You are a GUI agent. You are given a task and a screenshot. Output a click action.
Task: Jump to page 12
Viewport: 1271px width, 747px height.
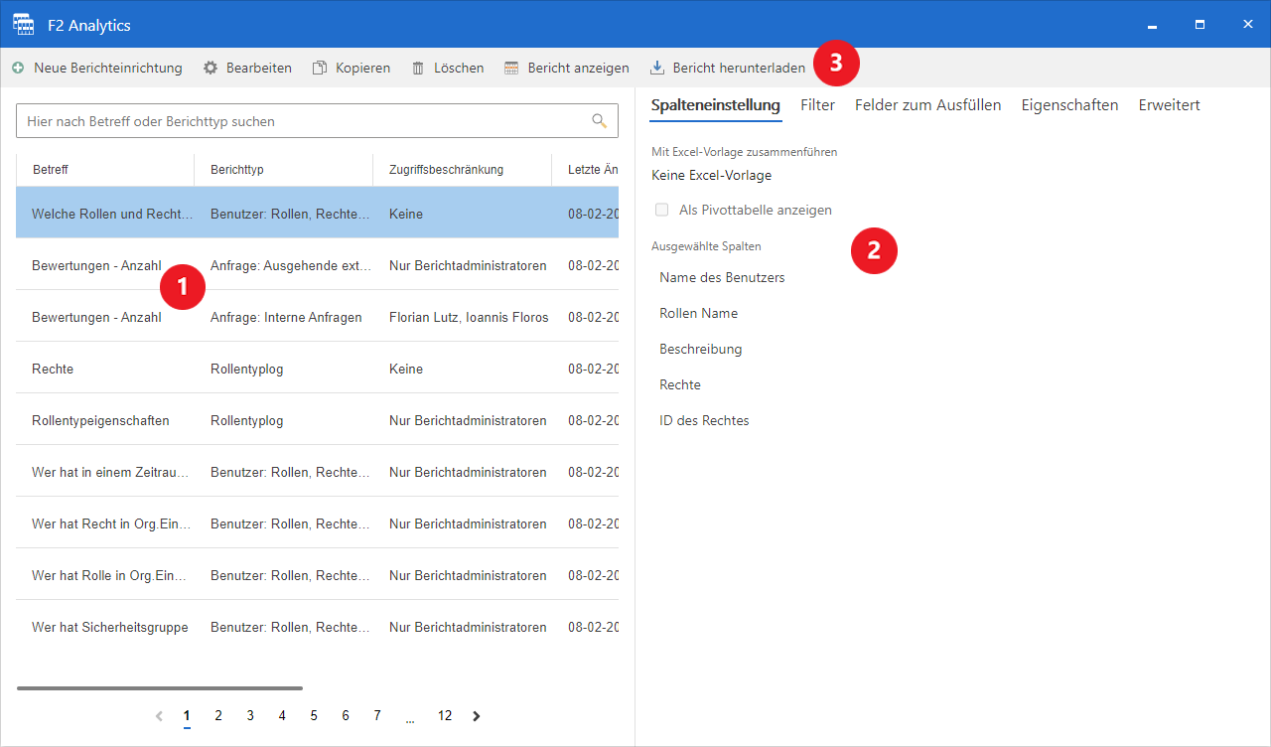point(444,715)
